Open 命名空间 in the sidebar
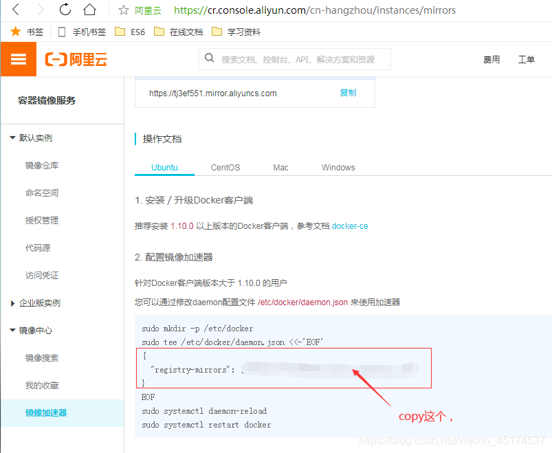The height and width of the screenshot is (453, 552). 42,193
